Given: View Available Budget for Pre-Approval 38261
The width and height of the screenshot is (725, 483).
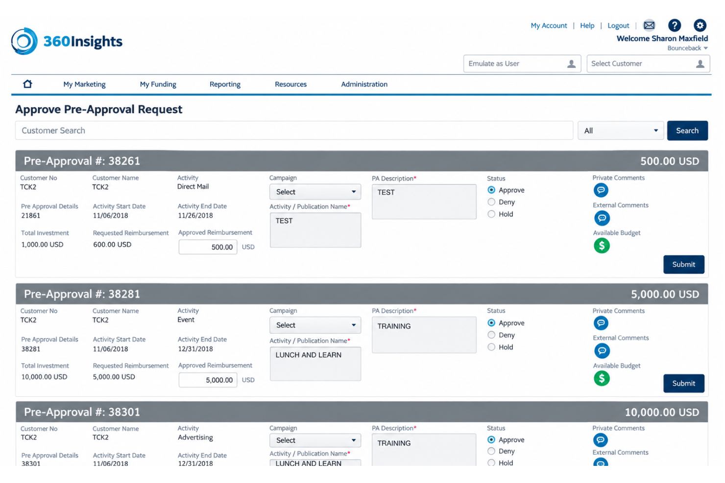Looking at the screenshot, I should click(x=602, y=245).
